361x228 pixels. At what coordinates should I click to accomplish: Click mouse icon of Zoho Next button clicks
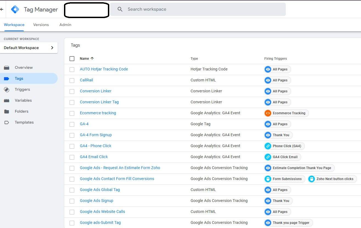(312, 179)
